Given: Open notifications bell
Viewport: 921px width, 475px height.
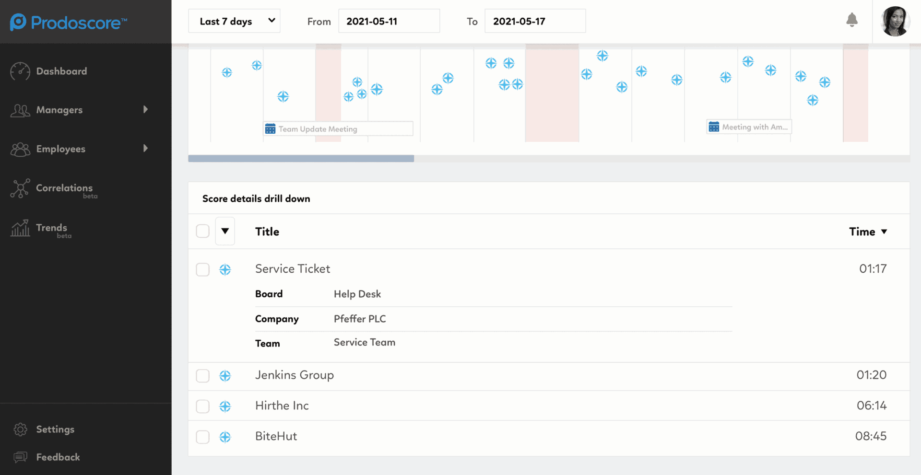Looking at the screenshot, I should (x=852, y=20).
